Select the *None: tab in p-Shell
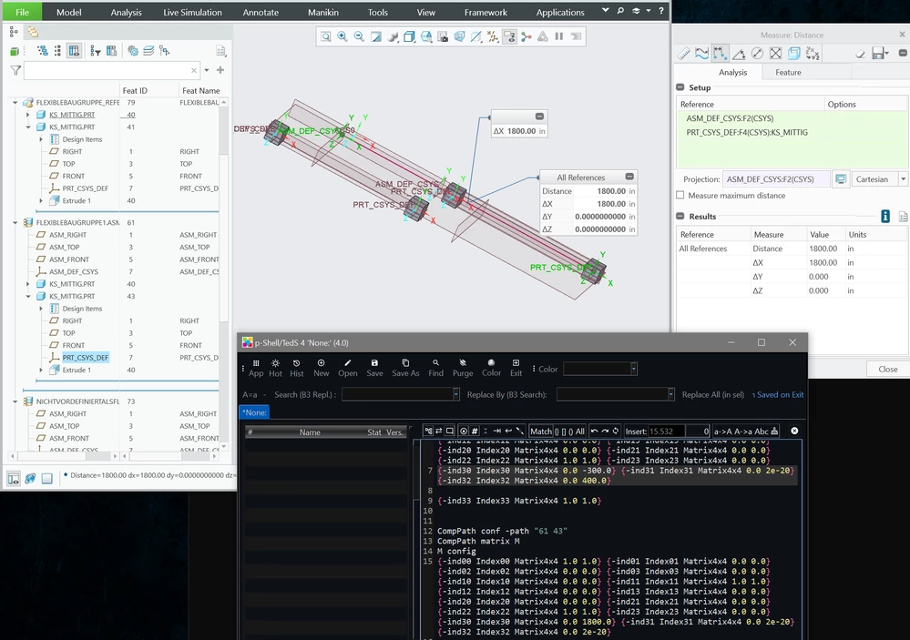The image size is (910, 640). 255,412
